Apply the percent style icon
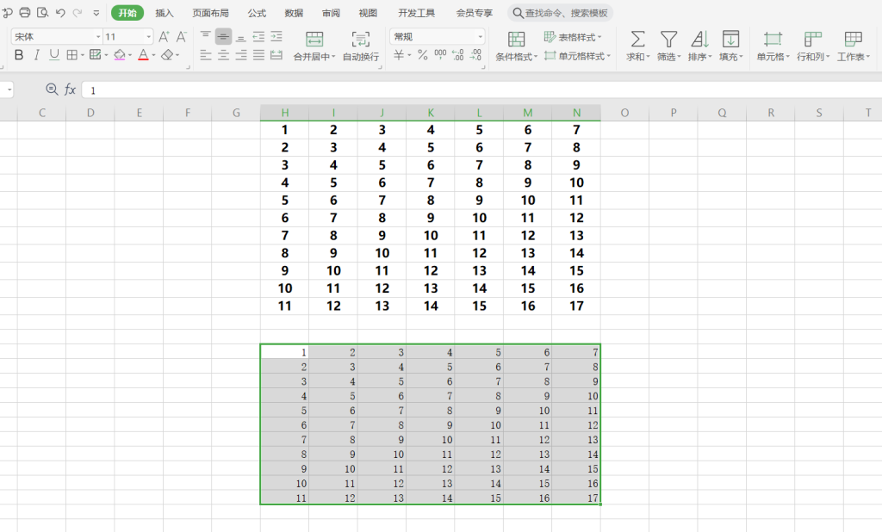Screen dimensions: 882x532 422,54
